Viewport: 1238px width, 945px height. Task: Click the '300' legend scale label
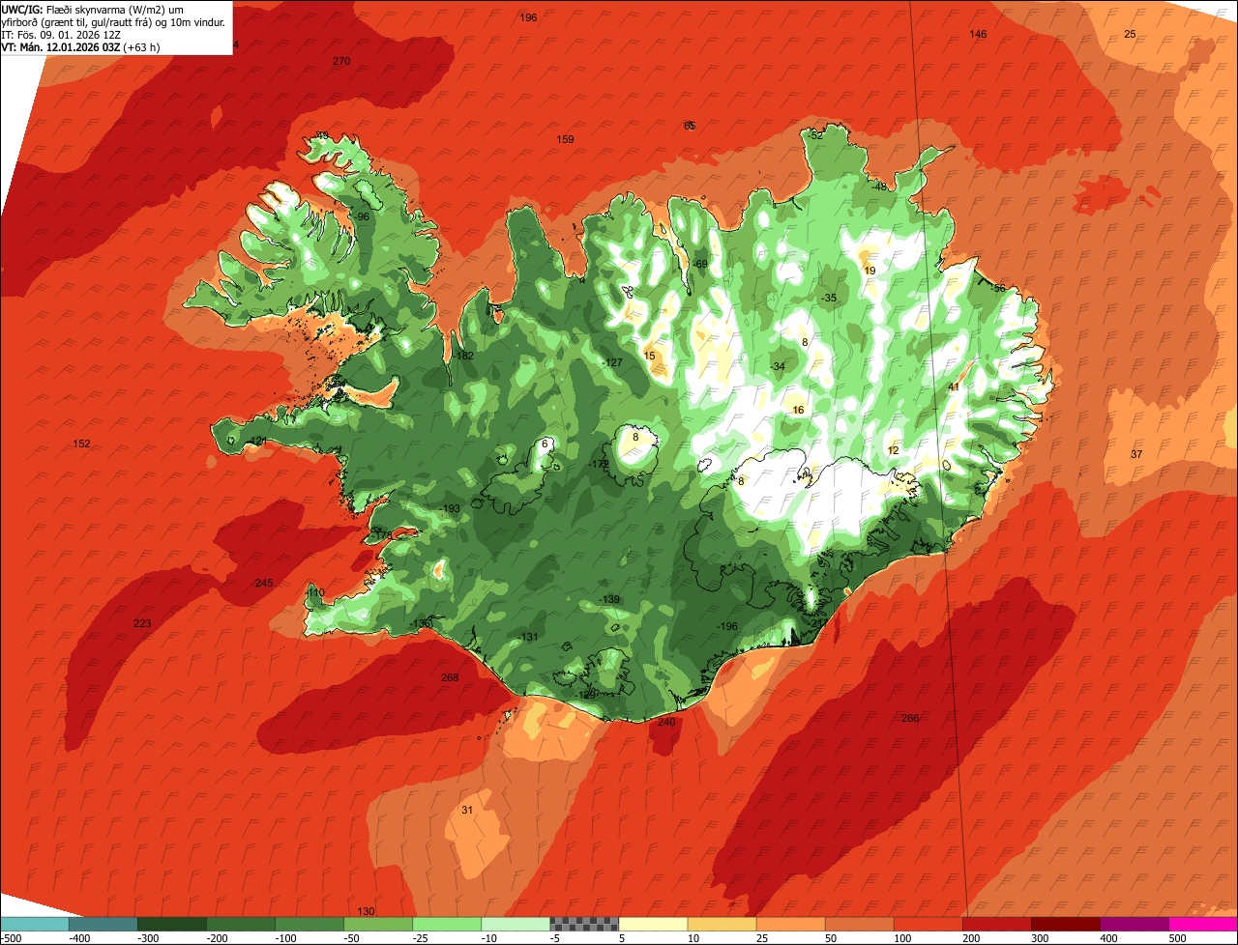pyautogui.click(x=1040, y=938)
